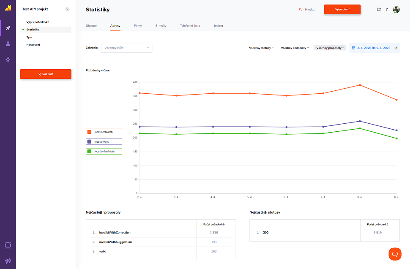Open your profile avatar menu
Viewport: 410px width, 269px height.
(396, 9)
